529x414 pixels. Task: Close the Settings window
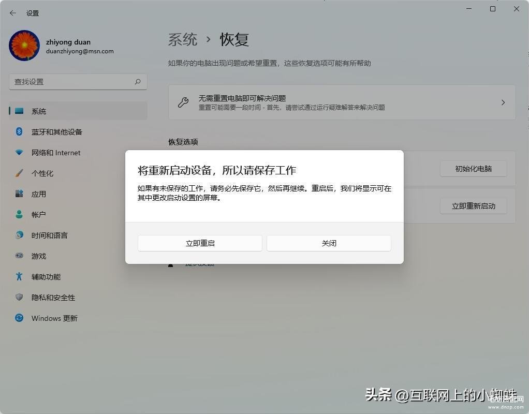click(x=517, y=9)
